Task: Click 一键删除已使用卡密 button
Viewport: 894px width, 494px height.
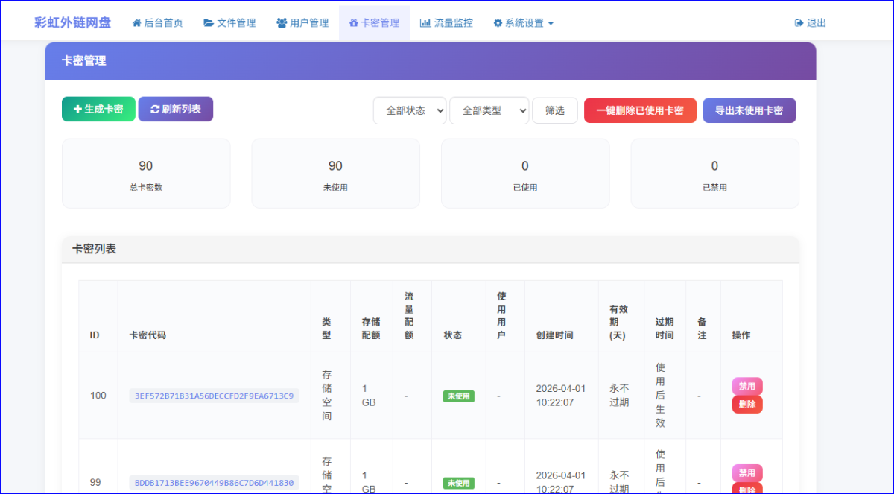Action: pos(640,110)
